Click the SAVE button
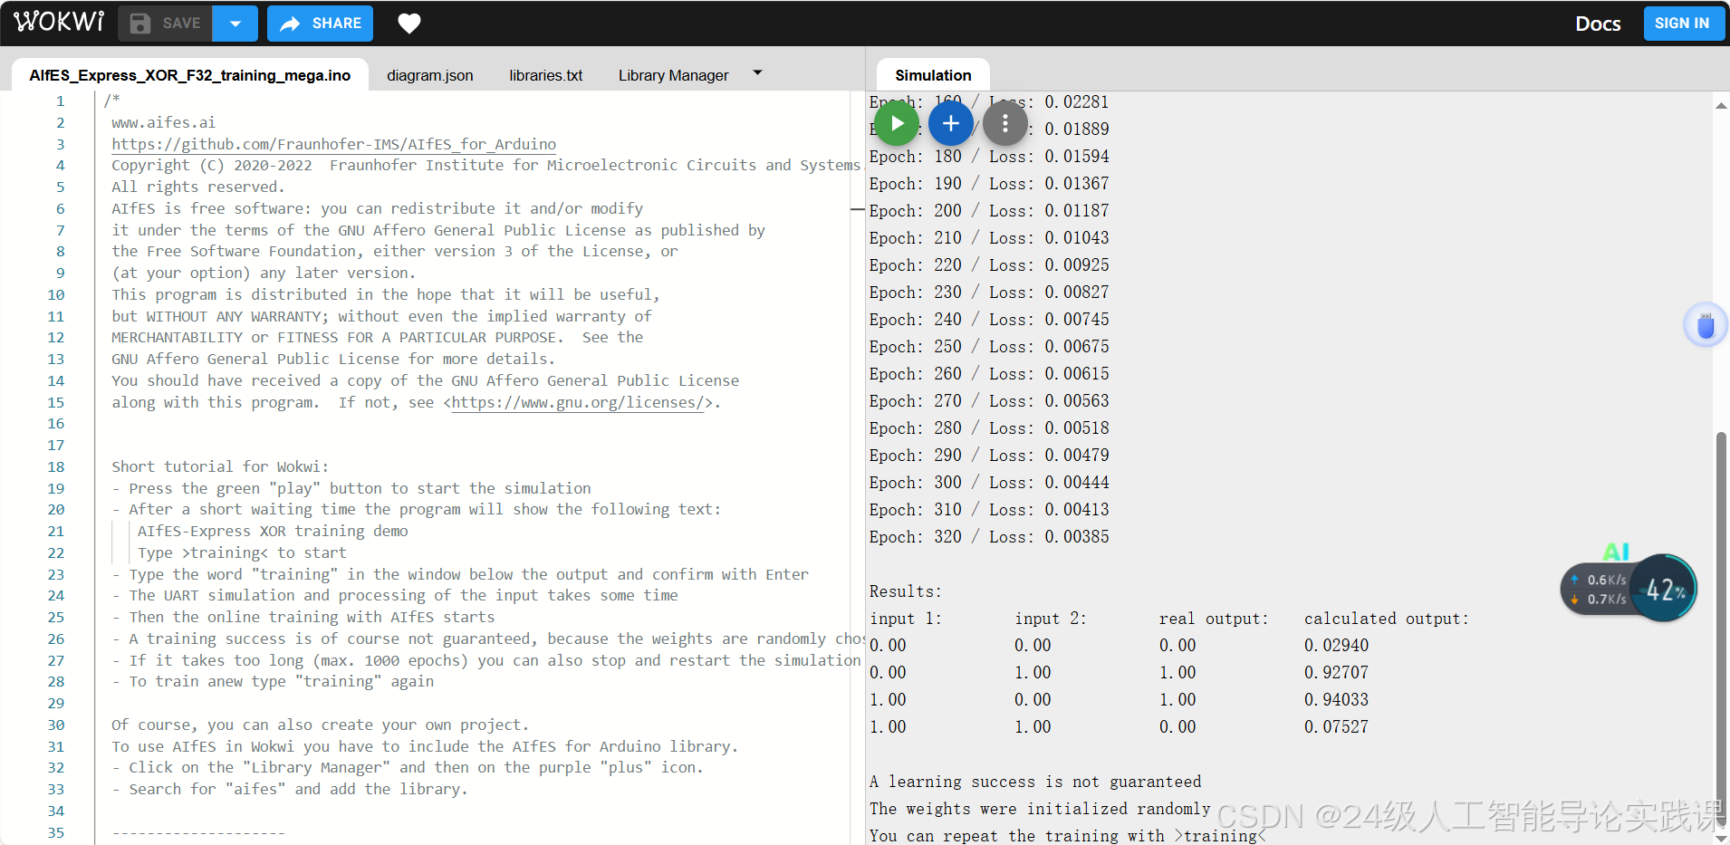Viewport: 1730px width, 845px height. 165,24
